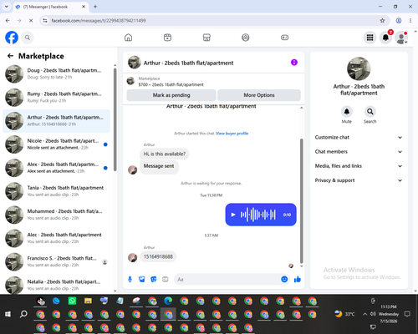Click the attach photo icon in composer

(142, 279)
